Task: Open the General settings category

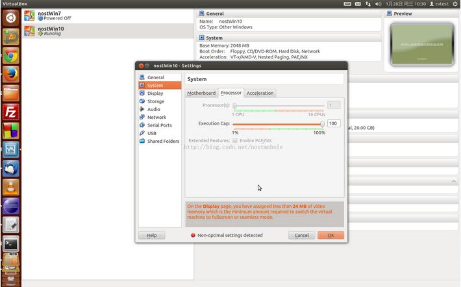Action: tap(160, 77)
